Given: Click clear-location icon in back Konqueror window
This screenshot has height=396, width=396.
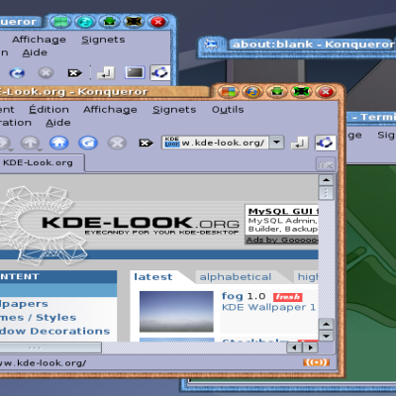Looking at the screenshot, I should click(74, 73).
